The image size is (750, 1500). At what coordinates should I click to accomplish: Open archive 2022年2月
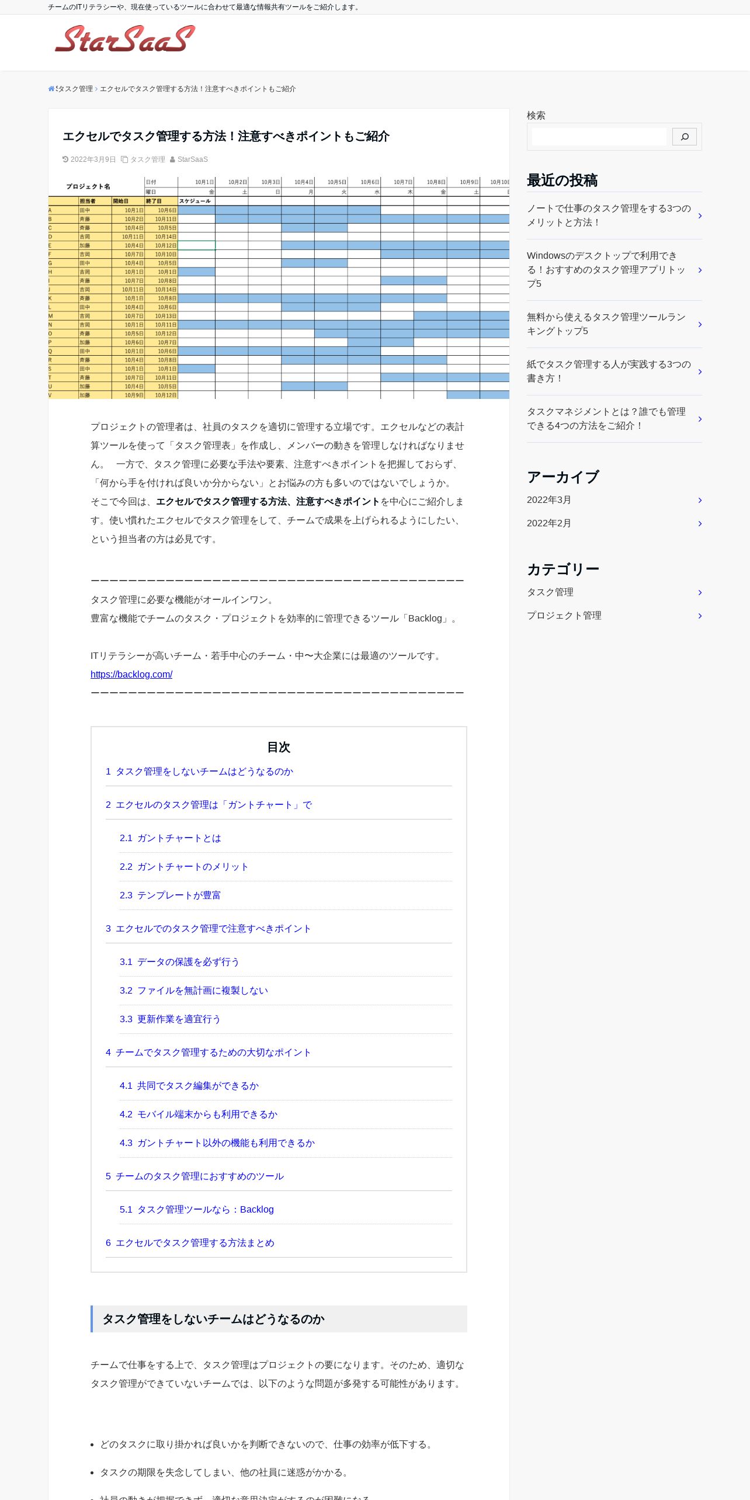pyautogui.click(x=549, y=523)
